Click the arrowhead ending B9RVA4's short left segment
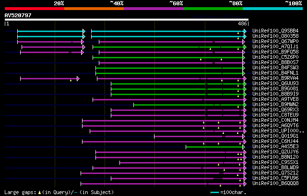This screenshot has height=196, width=307. [x=78, y=78]
